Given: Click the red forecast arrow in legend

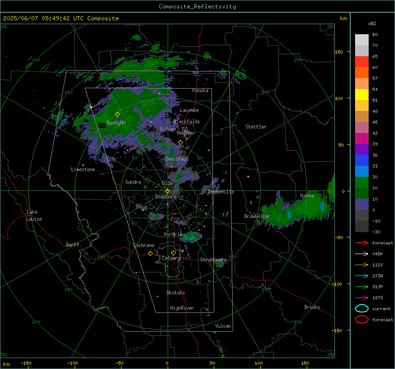Looking at the screenshot, I should 362,243.
